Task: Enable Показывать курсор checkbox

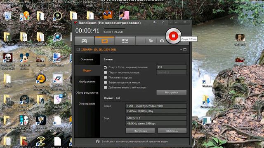Action: 106,78
